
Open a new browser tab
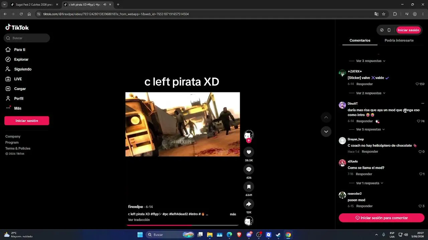pos(118,5)
